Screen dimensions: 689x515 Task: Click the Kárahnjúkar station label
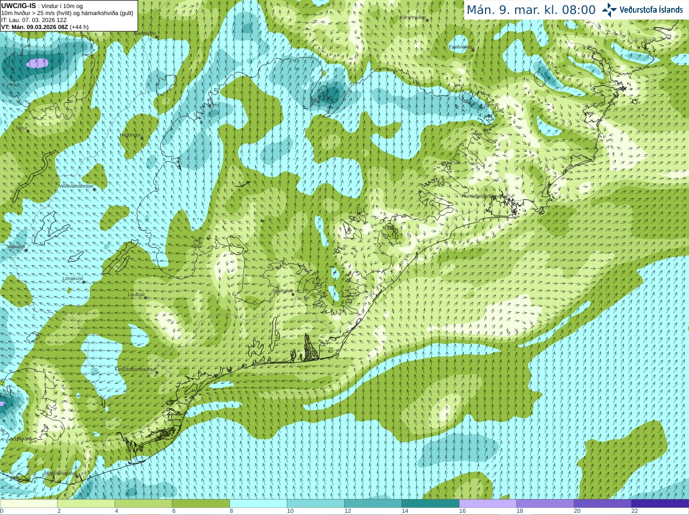(413, 18)
